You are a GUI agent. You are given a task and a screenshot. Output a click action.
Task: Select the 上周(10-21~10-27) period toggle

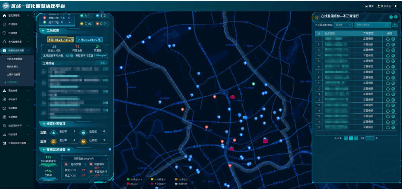click(x=60, y=40)
